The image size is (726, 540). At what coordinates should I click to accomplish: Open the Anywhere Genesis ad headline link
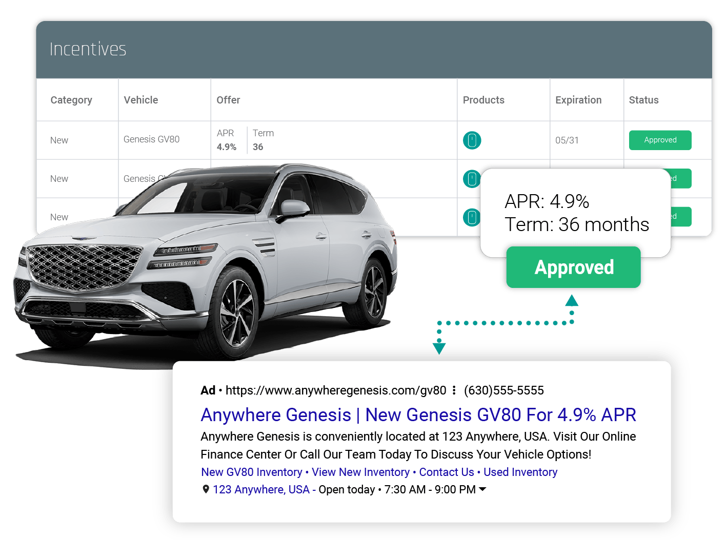pos(418,414)
